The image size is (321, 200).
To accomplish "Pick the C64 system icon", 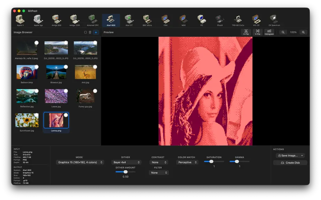I will tap(165, 20).
